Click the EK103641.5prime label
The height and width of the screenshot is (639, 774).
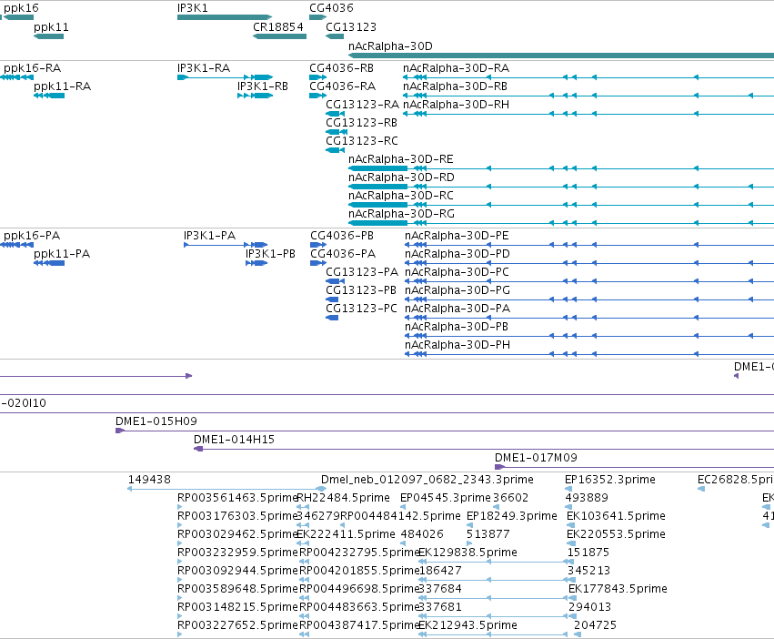click(616, 516)
